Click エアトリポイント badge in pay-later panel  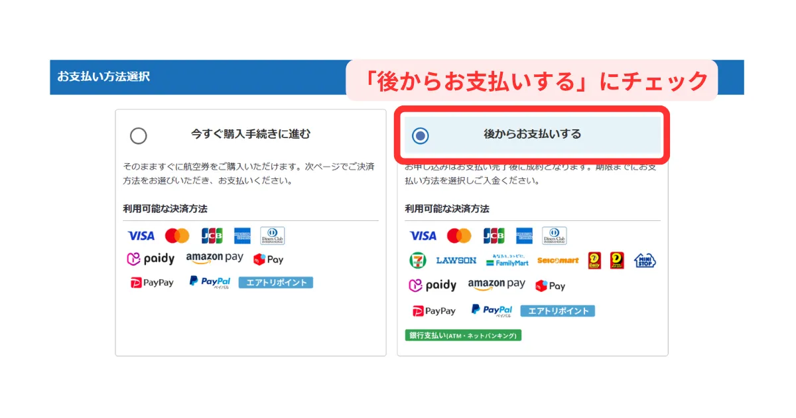pos(557,311)
